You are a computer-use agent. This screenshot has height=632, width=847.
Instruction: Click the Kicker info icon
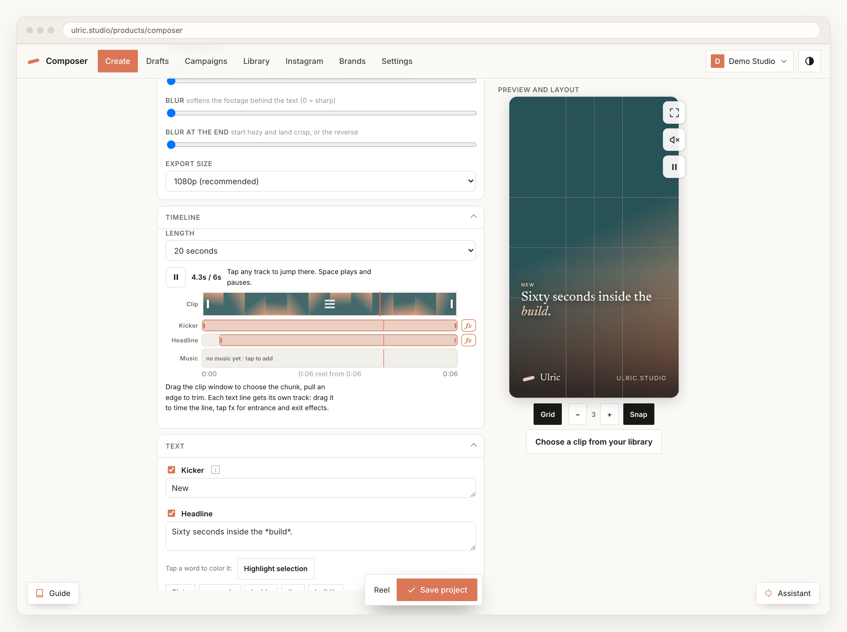coord(215,470)
